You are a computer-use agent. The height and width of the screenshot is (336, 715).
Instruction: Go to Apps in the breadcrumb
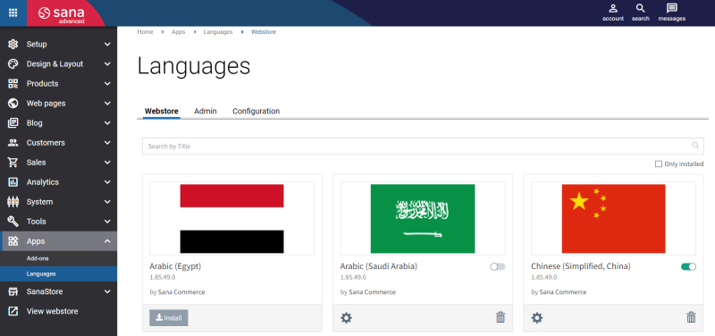click(x=178, y=32)
